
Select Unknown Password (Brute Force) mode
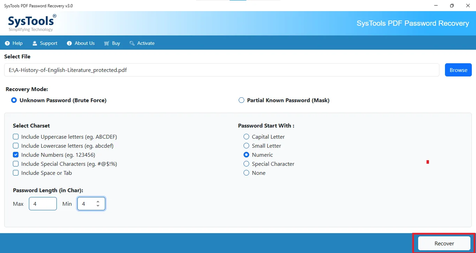(59, 100)
